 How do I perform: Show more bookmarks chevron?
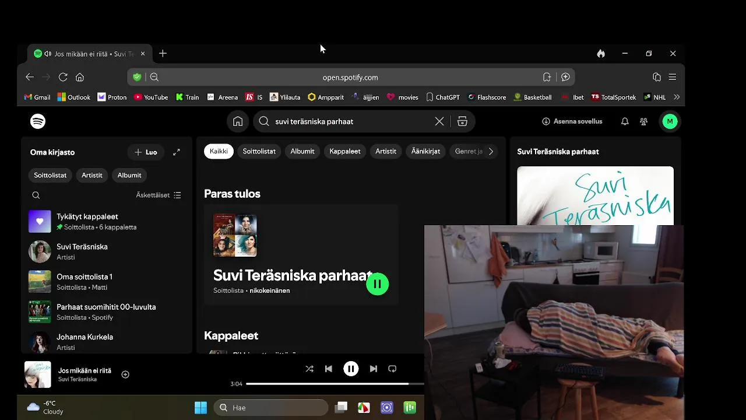pyautogui.click(x=677, y=97)
